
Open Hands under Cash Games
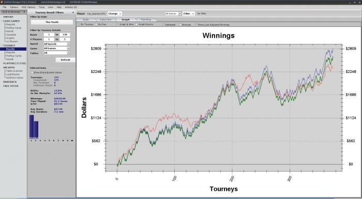10,31
